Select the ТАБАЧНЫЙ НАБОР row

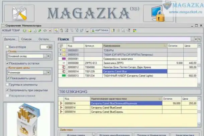click(128, 76)
